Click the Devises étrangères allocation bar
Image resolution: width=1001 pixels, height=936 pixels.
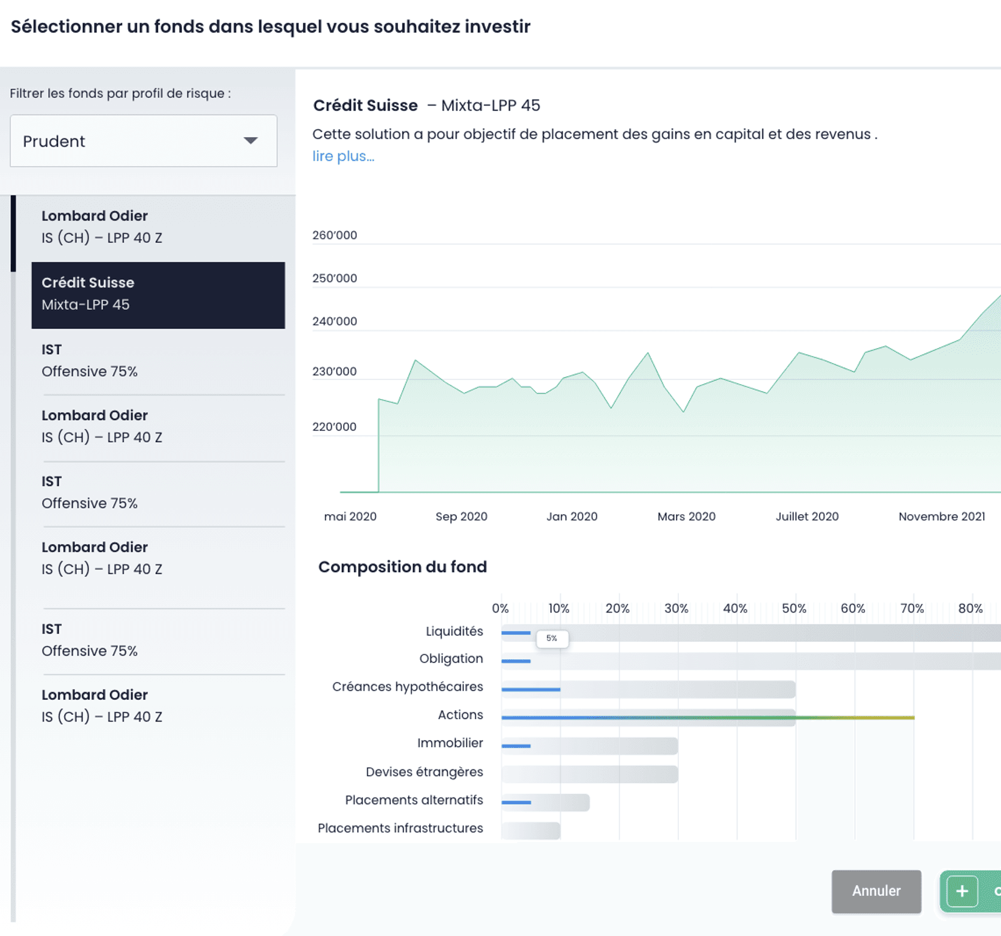coord(587,775)
